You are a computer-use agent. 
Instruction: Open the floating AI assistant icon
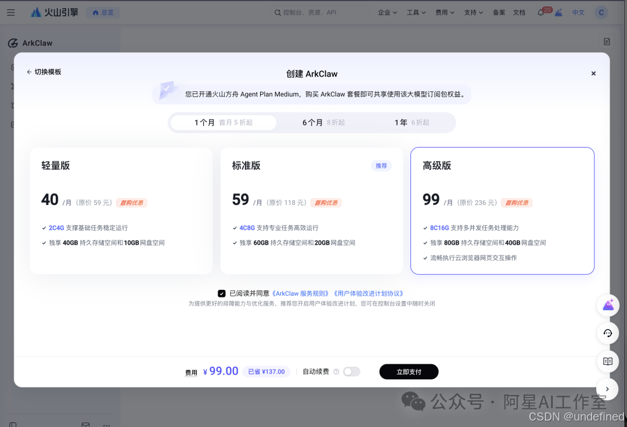(608, 306)
